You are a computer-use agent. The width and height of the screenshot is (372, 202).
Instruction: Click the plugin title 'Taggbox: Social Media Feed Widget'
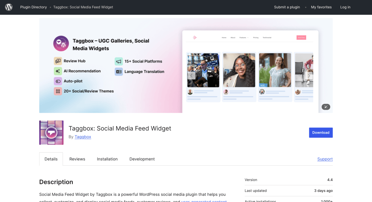click(x=120, y=128)
